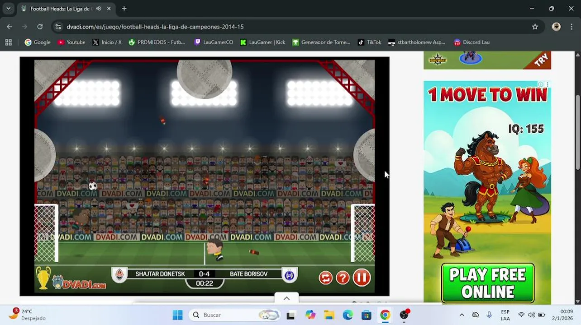Go back to the previous page
The image size is (581, 325).
point(10,27)
